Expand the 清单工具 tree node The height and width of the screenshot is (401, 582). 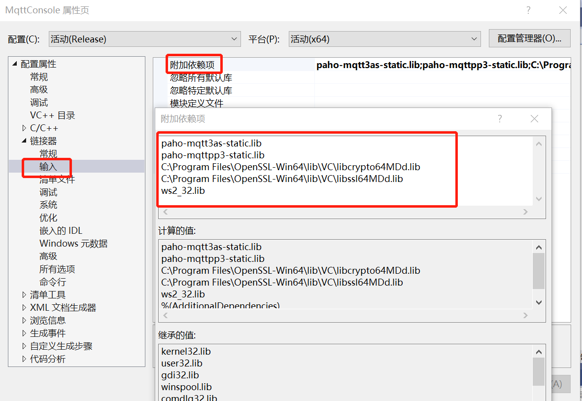(x=24, y=294)
